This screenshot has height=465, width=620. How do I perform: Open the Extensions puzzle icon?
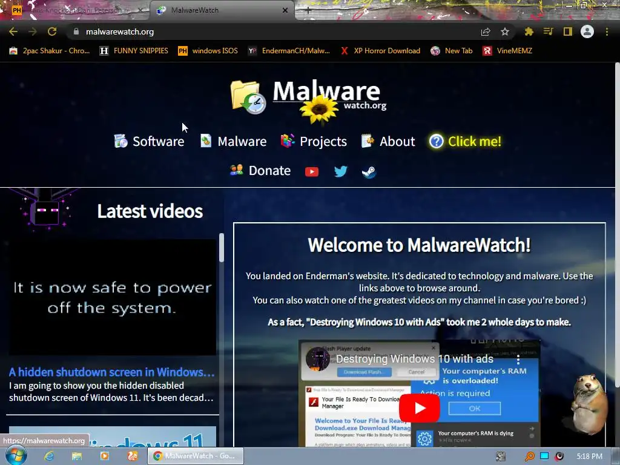point(529,31)
